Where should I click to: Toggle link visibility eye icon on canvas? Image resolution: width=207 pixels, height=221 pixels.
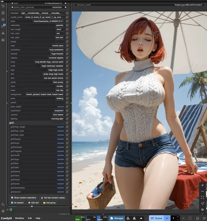[202, 209]
